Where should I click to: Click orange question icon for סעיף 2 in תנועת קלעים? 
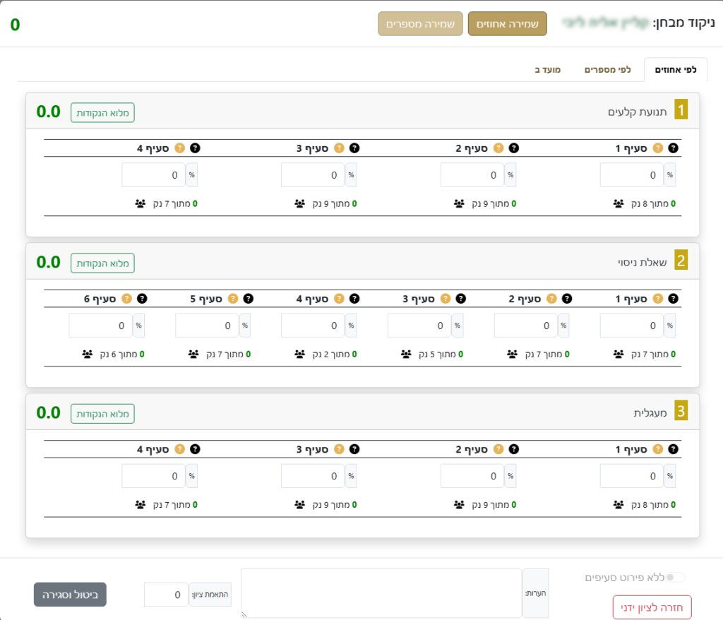(x=498, y=148)
